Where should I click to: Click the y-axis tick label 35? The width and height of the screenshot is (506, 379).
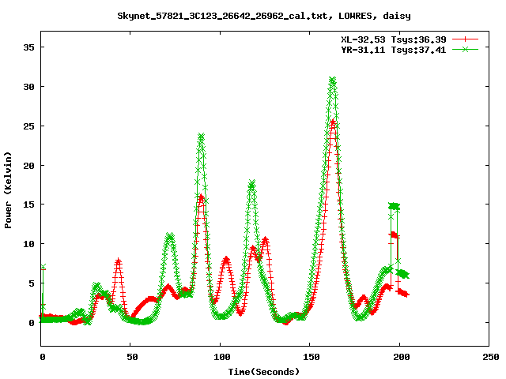[x=28, y=47]
